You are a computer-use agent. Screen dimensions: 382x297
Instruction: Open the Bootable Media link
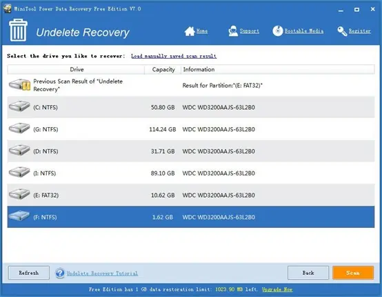click(x=304, y=31)
